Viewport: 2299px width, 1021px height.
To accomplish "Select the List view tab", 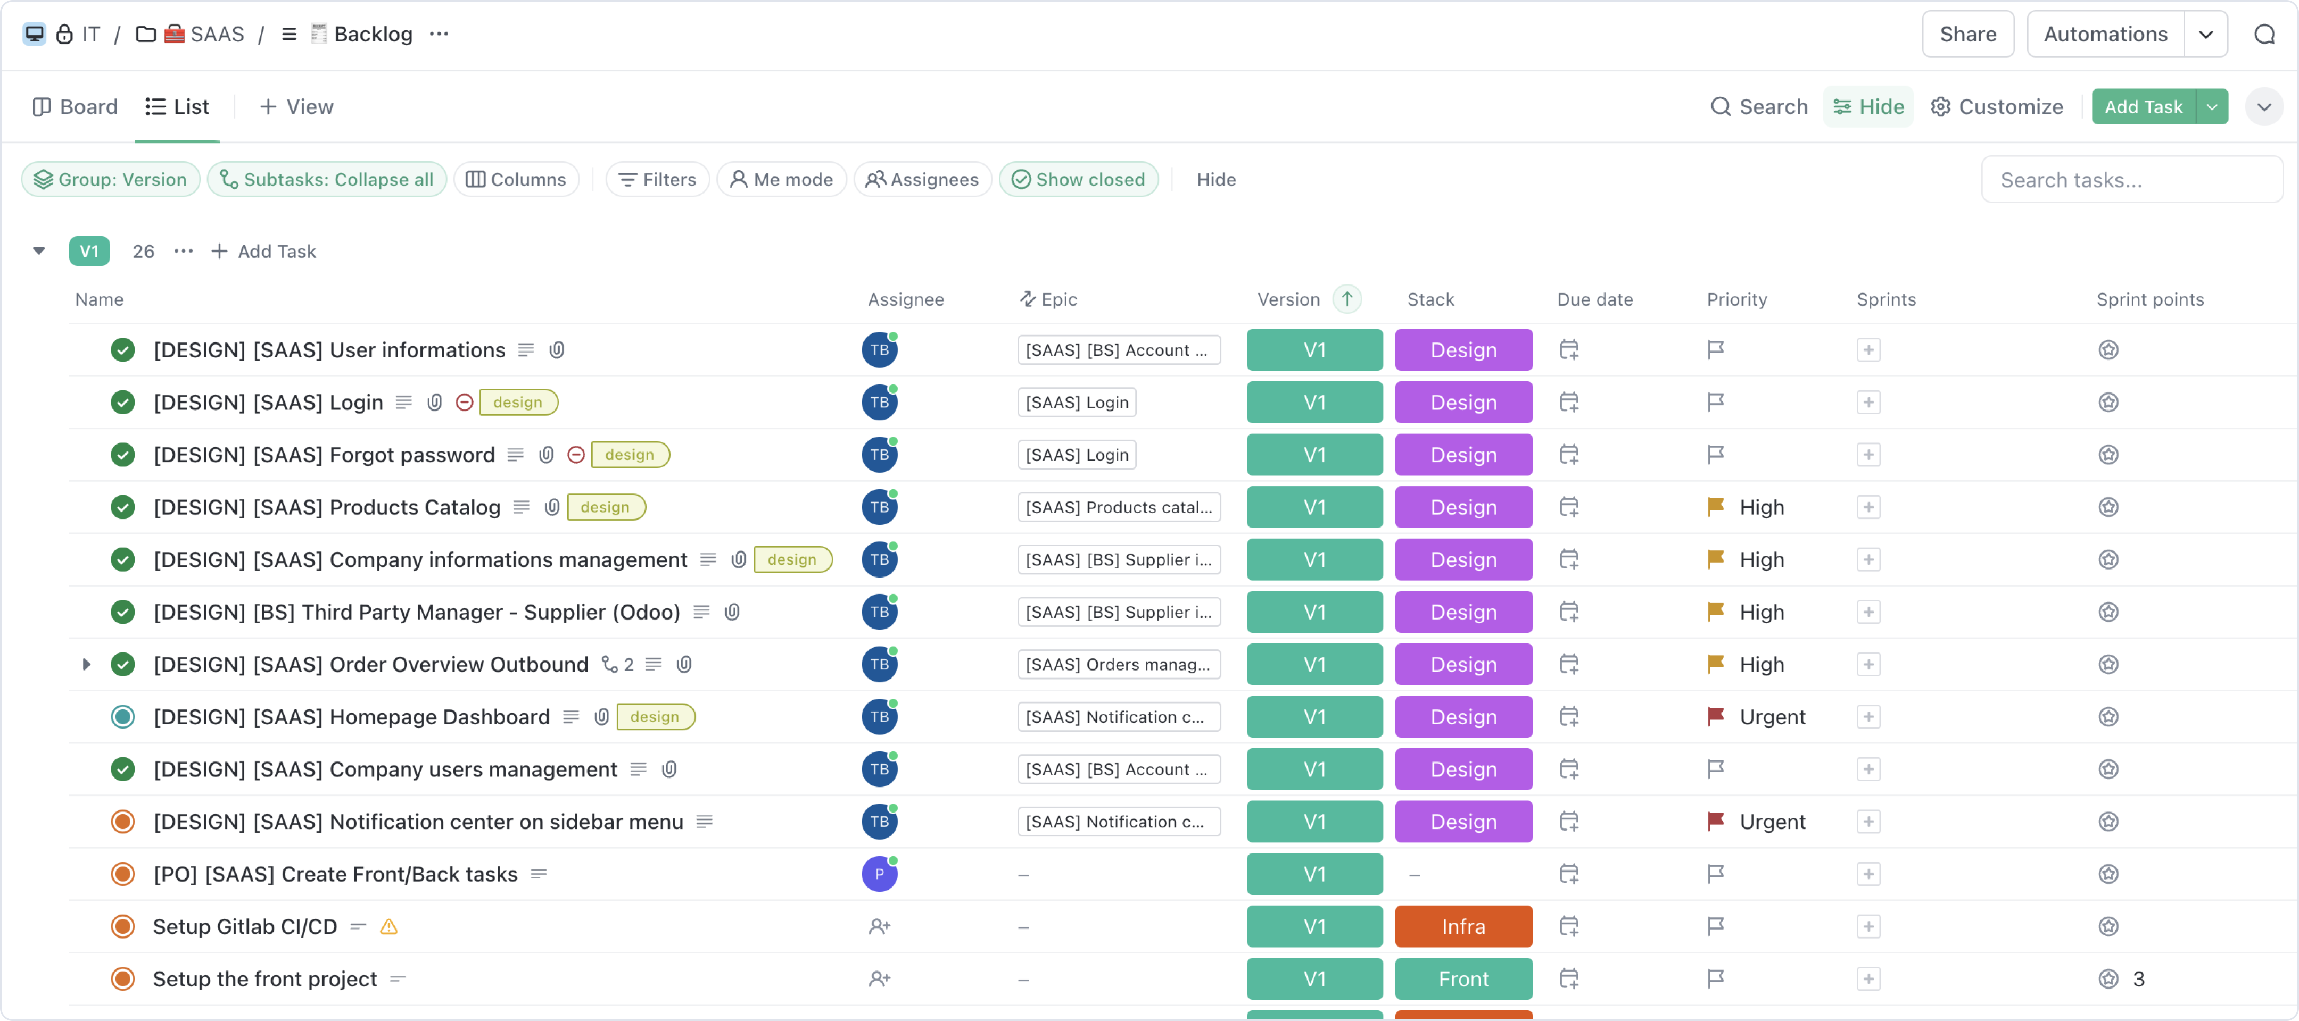I will 178,107.
